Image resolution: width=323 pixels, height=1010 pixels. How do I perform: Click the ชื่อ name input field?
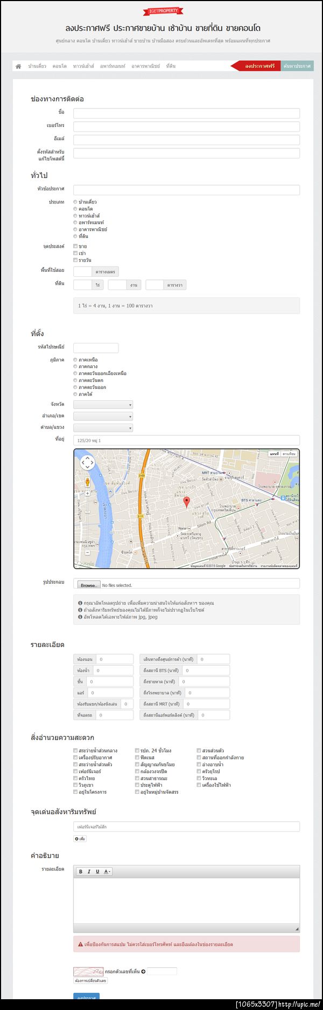pyautogui.click(x=186, y=113)
